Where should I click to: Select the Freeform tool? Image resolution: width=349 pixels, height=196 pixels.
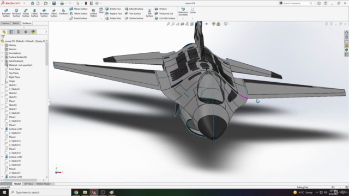pos(63,12)
